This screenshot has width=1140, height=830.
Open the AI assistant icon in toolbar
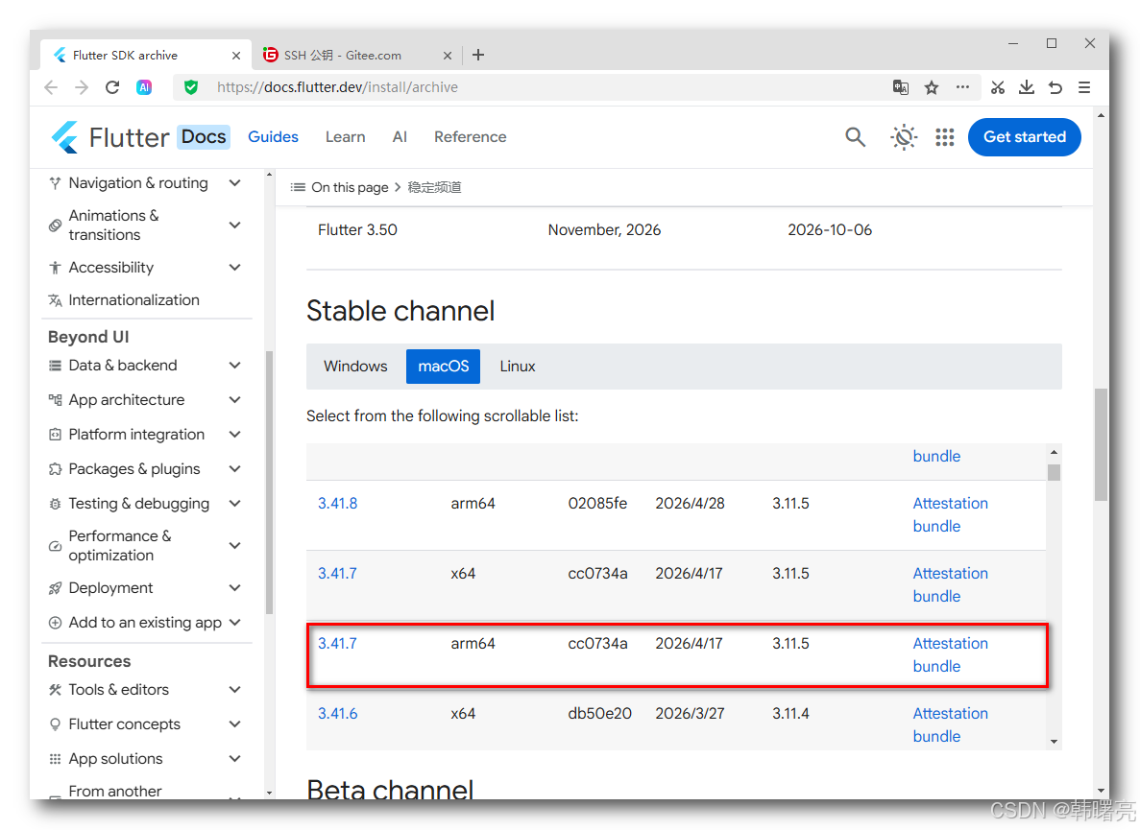point(144,87)
